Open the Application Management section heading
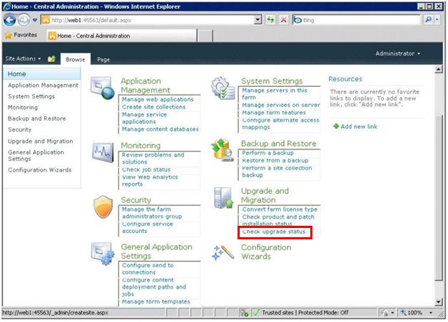 pyautogui.click(x=146, y=85)
